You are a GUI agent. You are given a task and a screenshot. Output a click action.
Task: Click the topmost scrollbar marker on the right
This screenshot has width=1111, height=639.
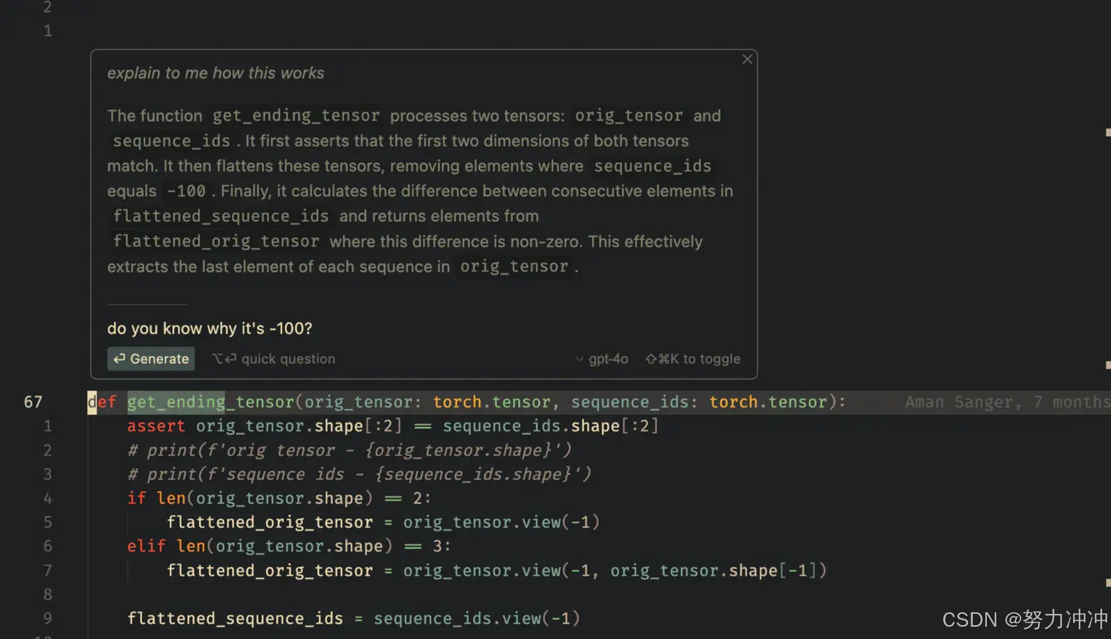1108,132
